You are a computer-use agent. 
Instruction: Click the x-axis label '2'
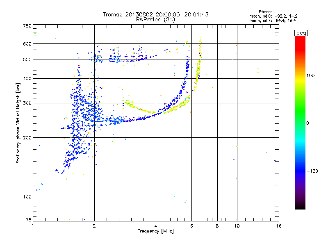coord(94,226)
